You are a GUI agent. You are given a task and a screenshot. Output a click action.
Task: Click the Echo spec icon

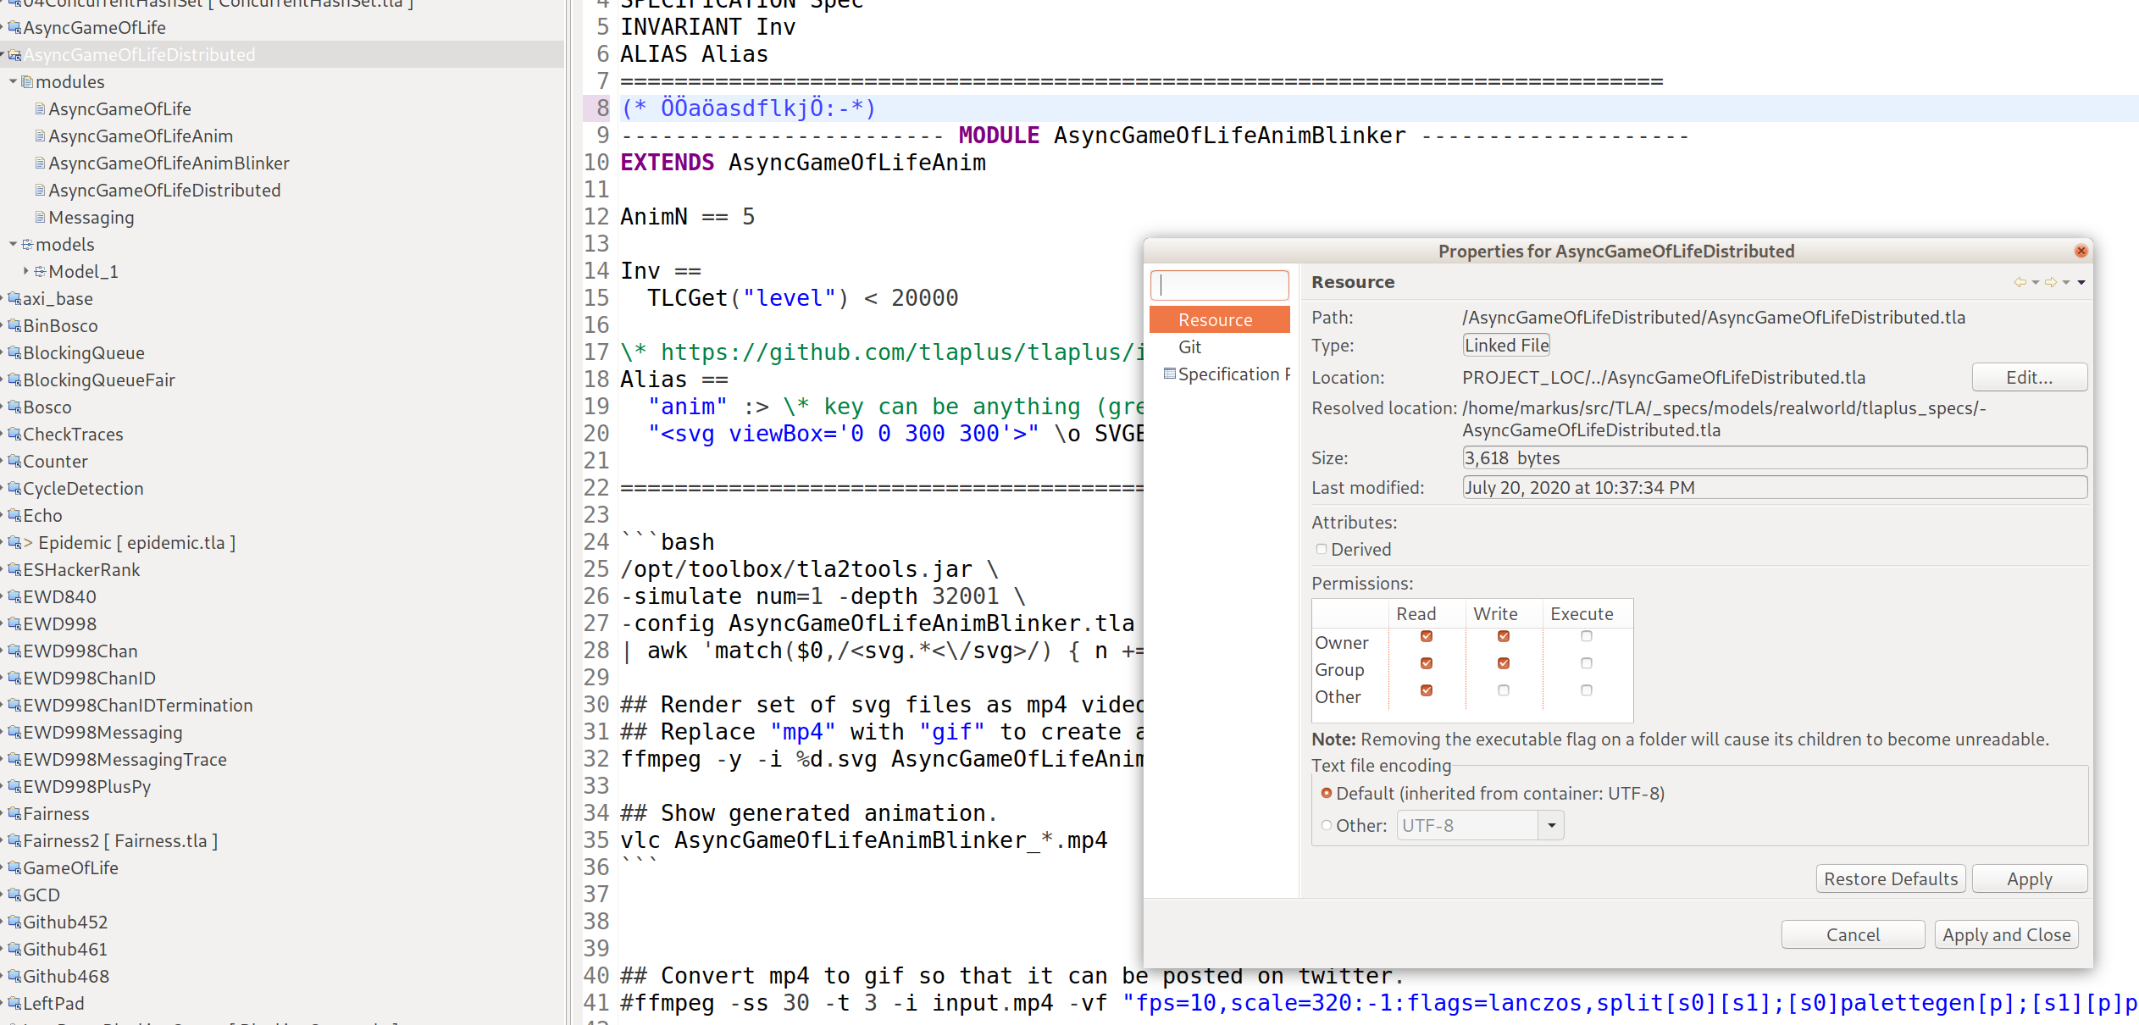click(x=14, y=515)
